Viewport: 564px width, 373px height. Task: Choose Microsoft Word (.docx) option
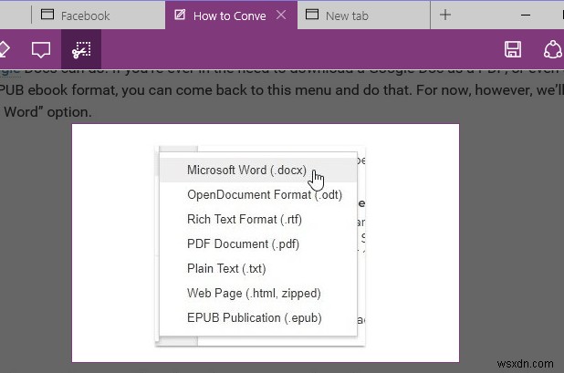[258, 170]
